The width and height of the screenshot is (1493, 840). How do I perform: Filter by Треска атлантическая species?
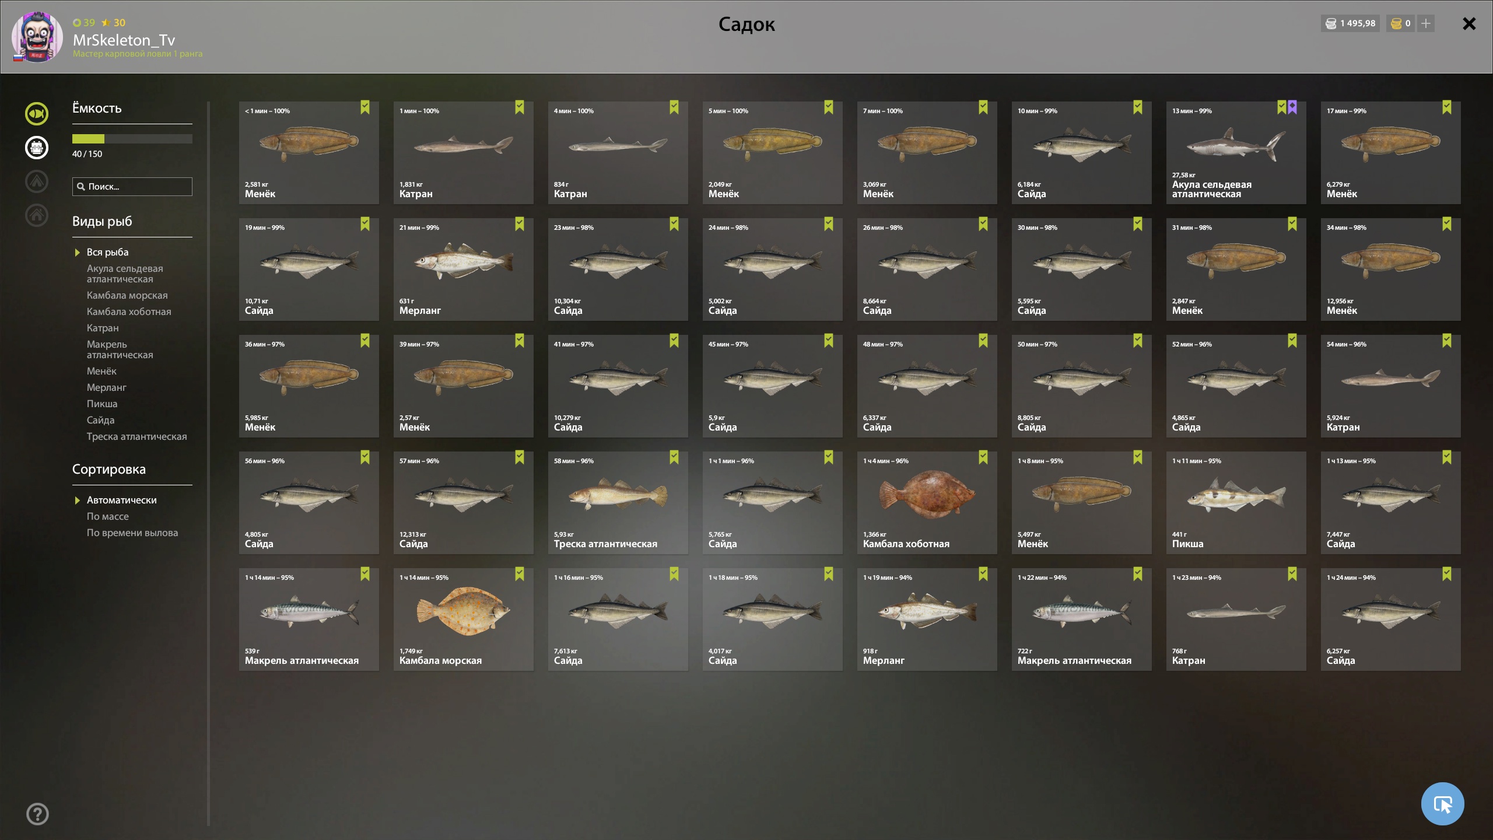coord(137,436)
